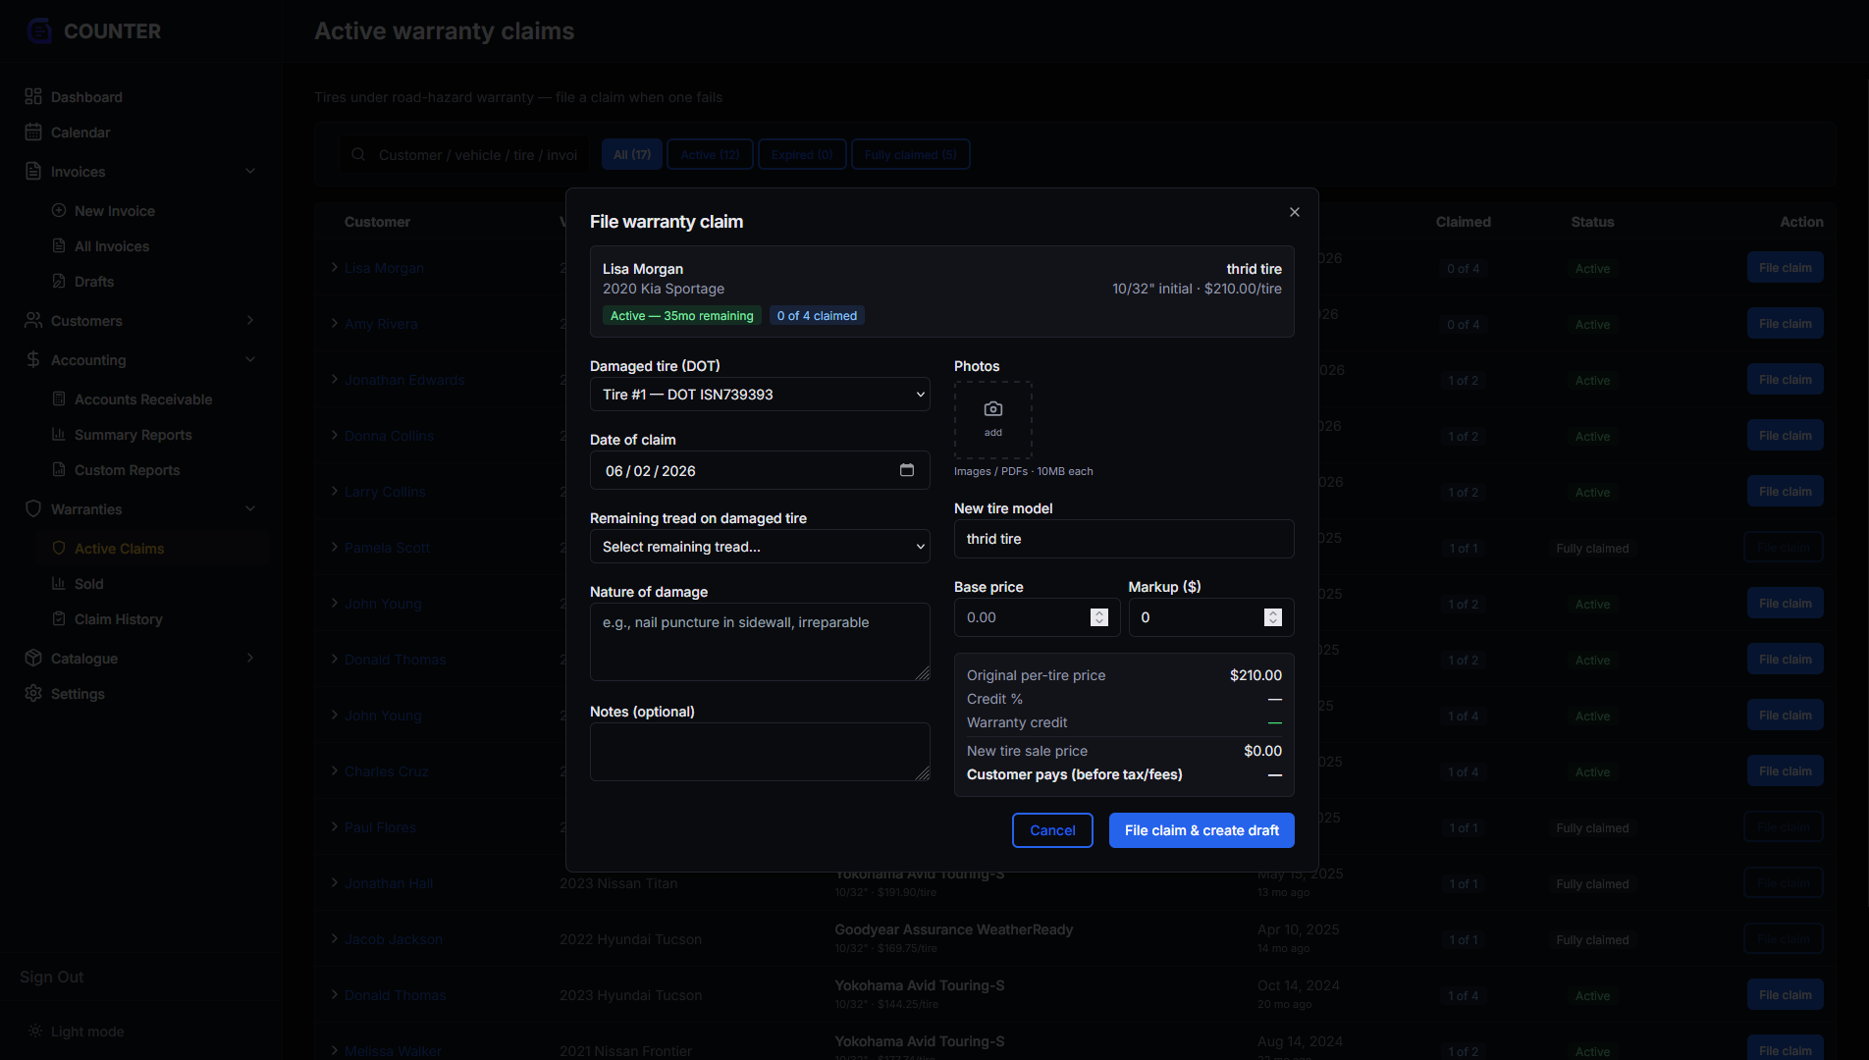Open the Remaining tread dropdown
This screenshot has width=1869, height=1060.
pos(760,547)
